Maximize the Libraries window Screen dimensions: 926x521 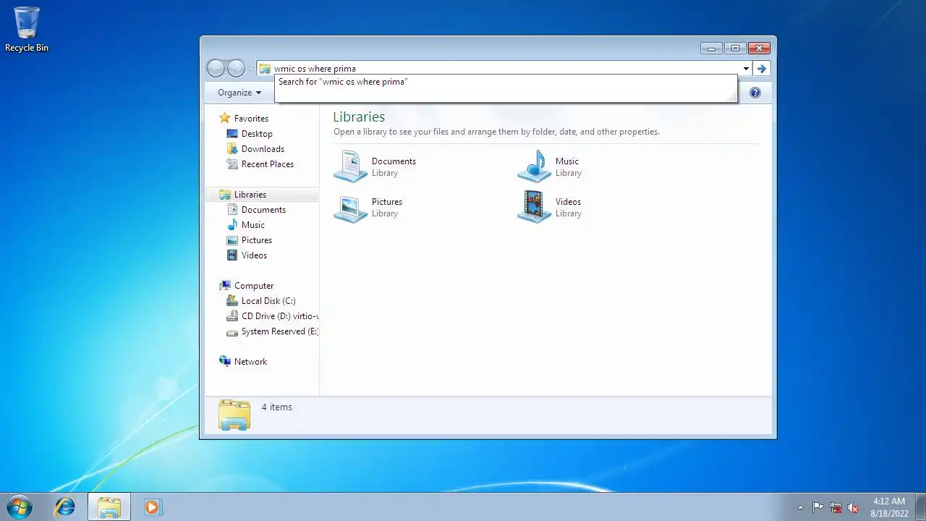735,48
